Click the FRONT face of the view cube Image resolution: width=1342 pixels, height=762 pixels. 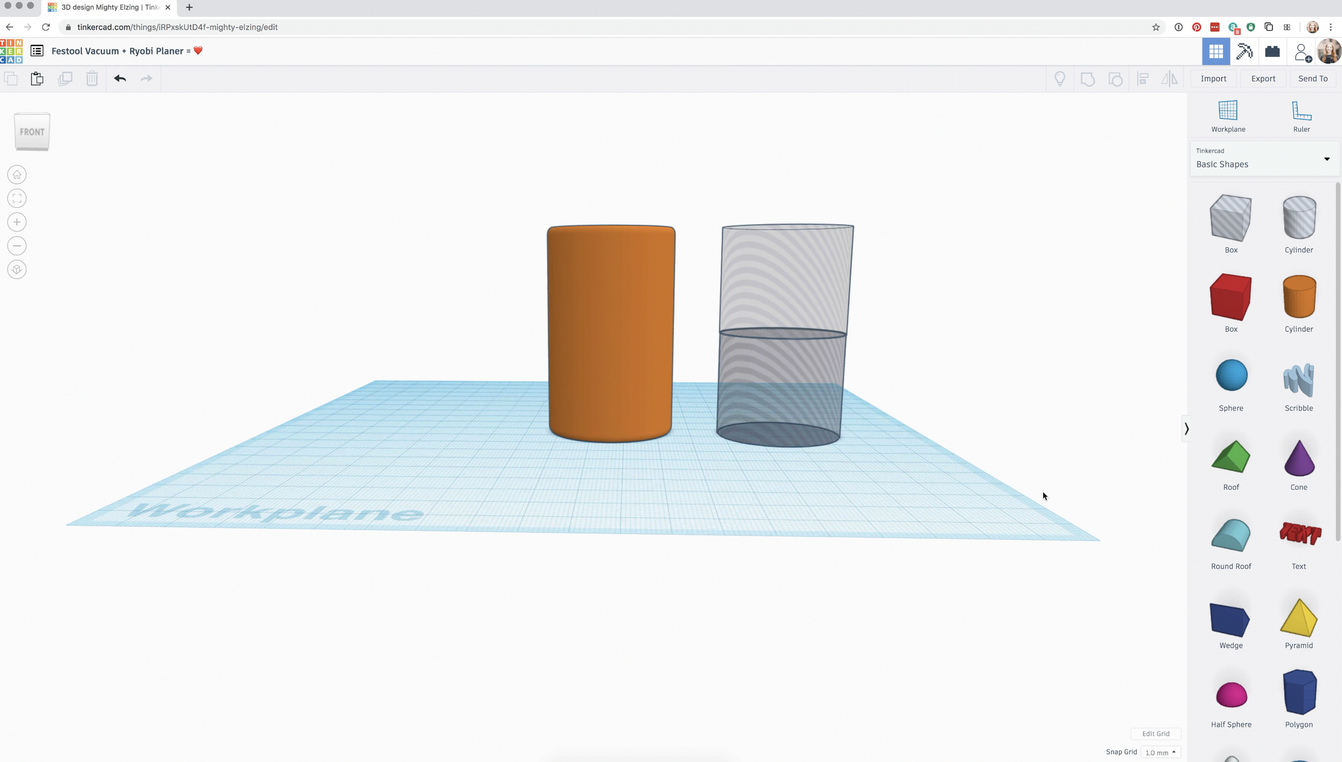click(x=32, y=132)
